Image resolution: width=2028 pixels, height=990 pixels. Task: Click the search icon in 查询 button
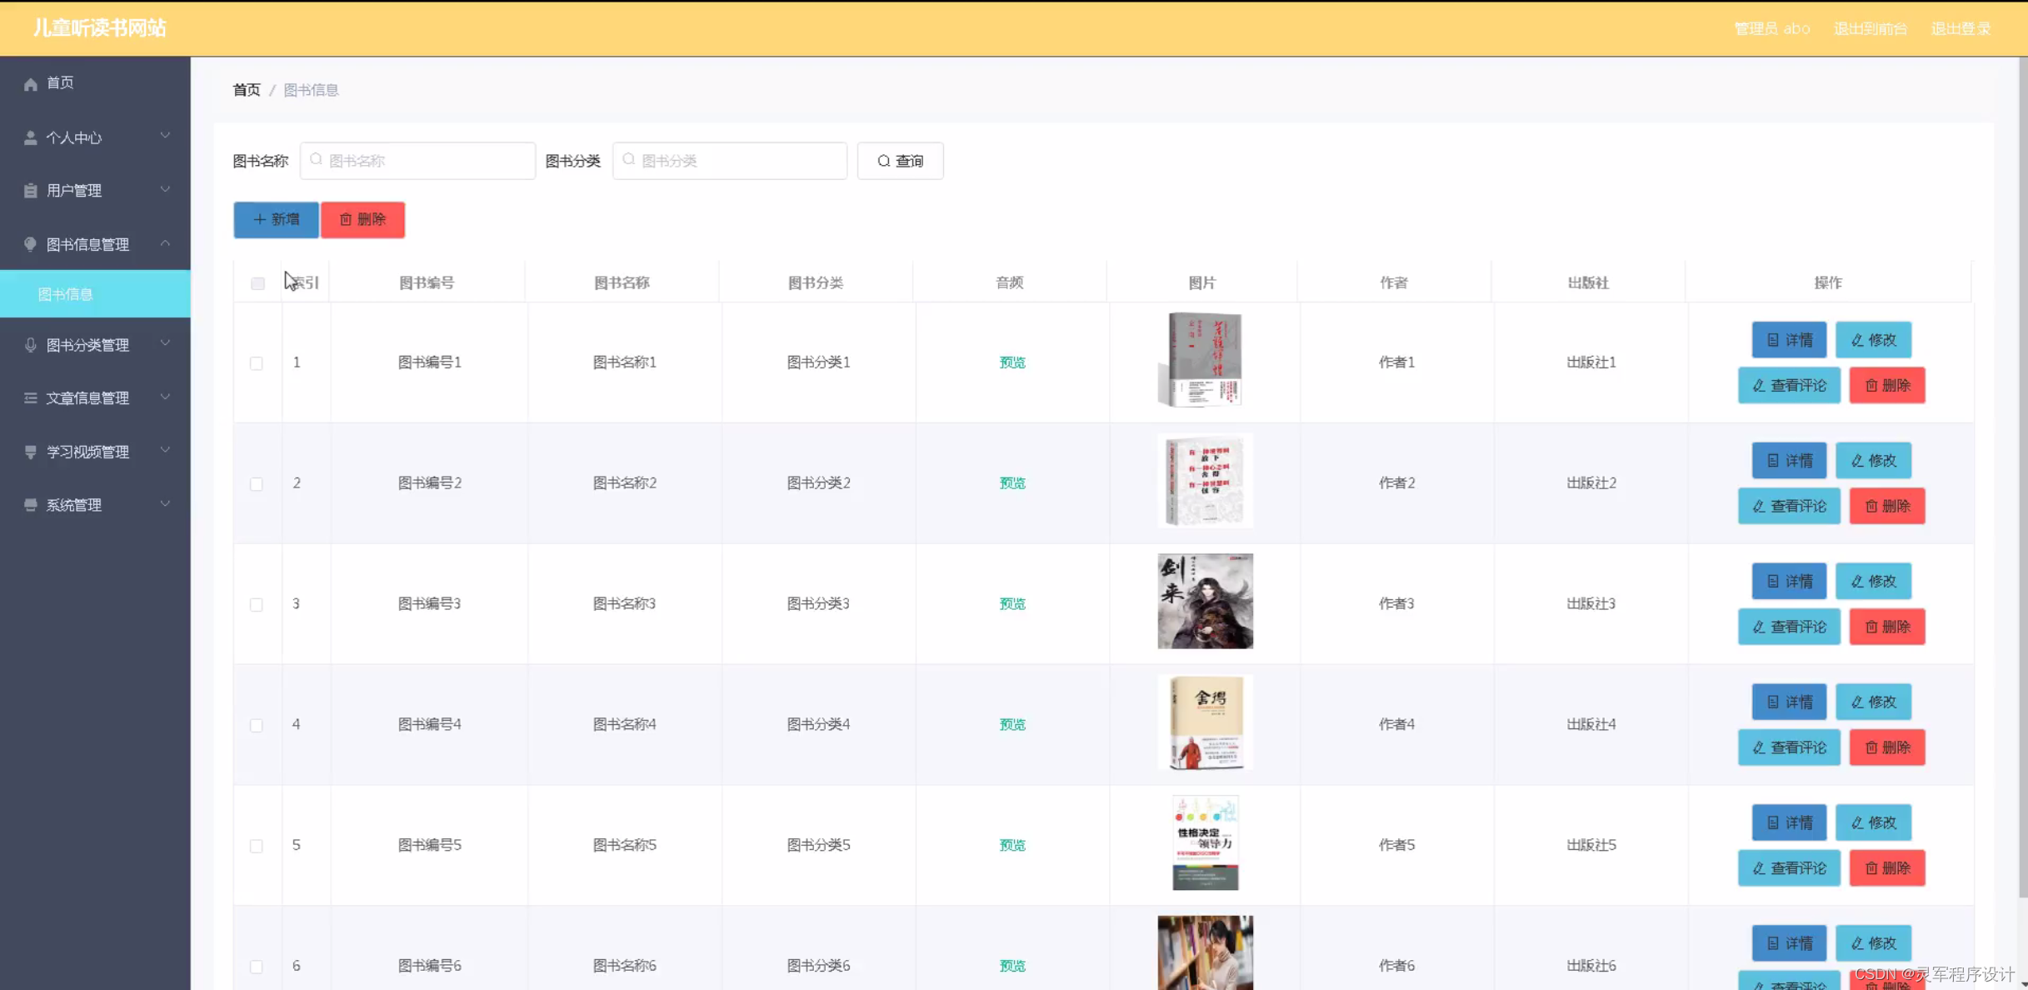[884, 161]
